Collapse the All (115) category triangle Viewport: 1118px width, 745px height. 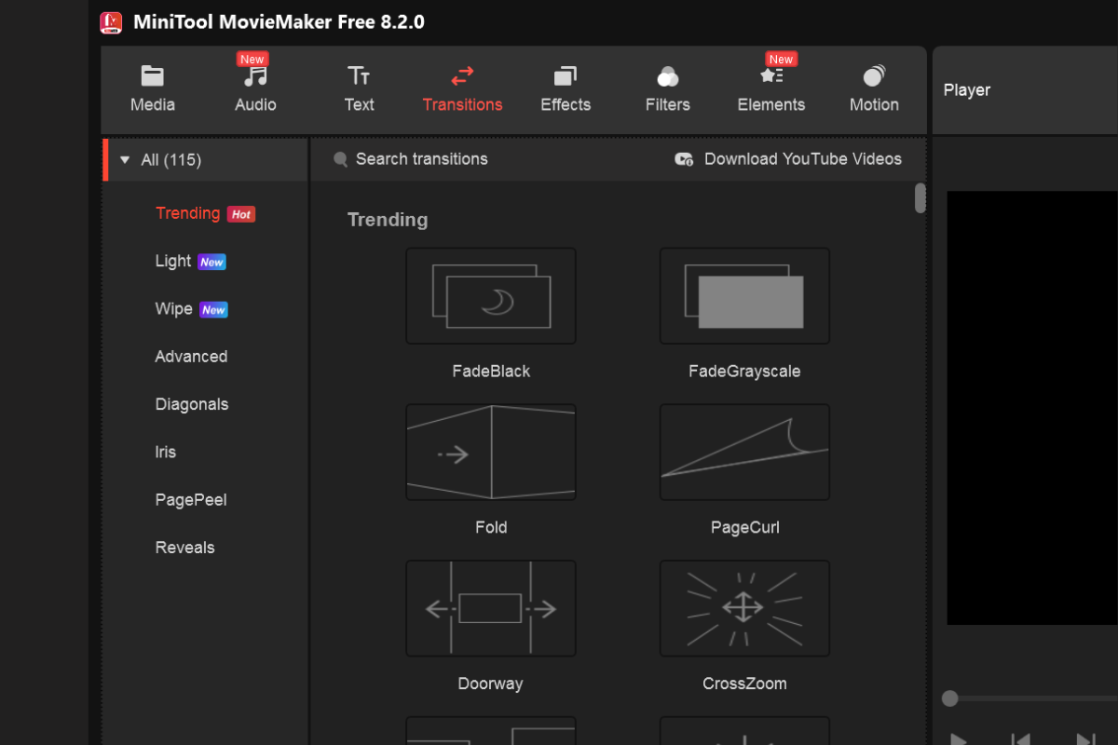coord(125,160)
